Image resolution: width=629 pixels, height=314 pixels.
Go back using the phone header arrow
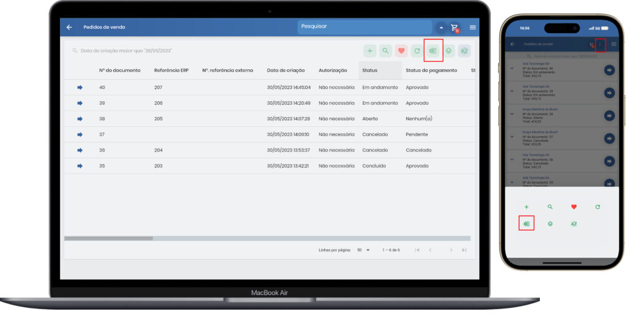point(512,44)
